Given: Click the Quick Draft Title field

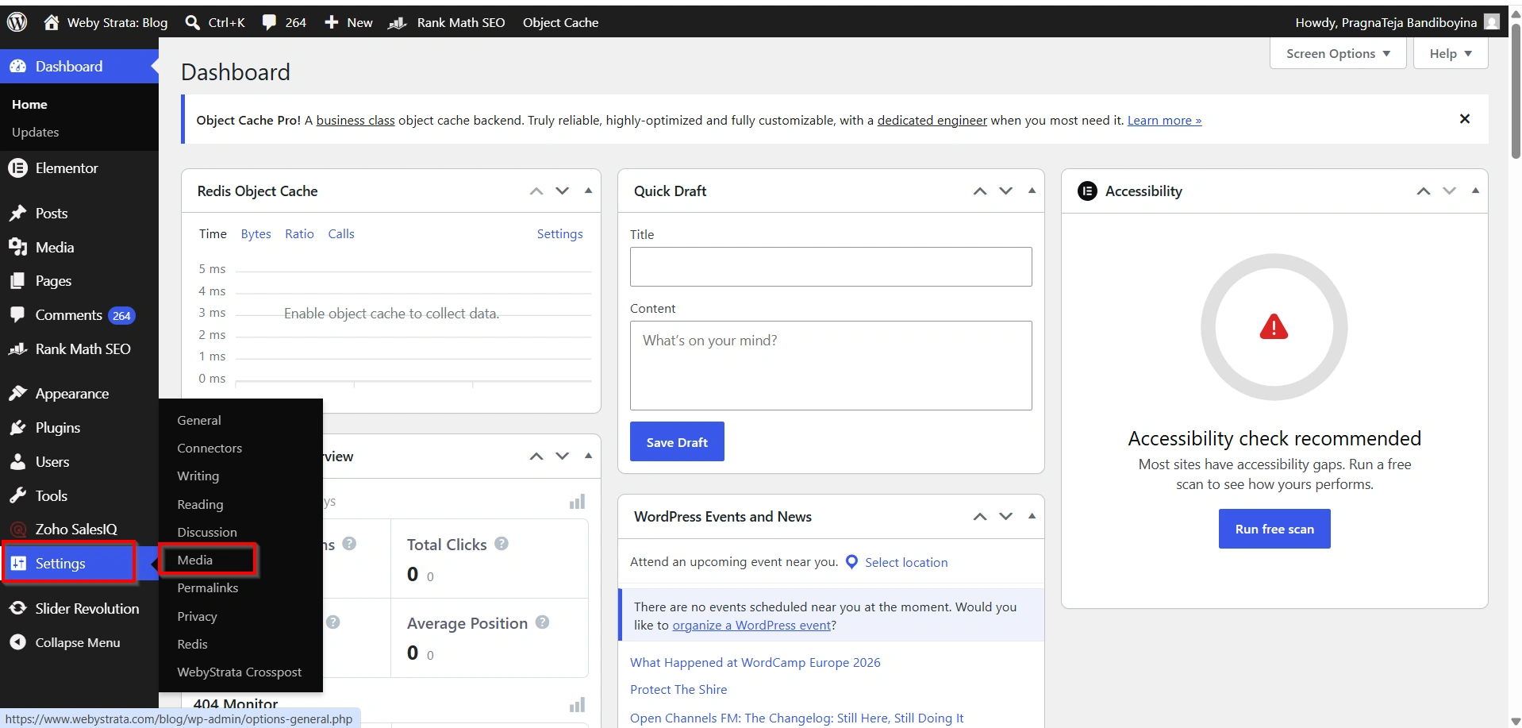Looking at the screenshot, I should point(831,267).
